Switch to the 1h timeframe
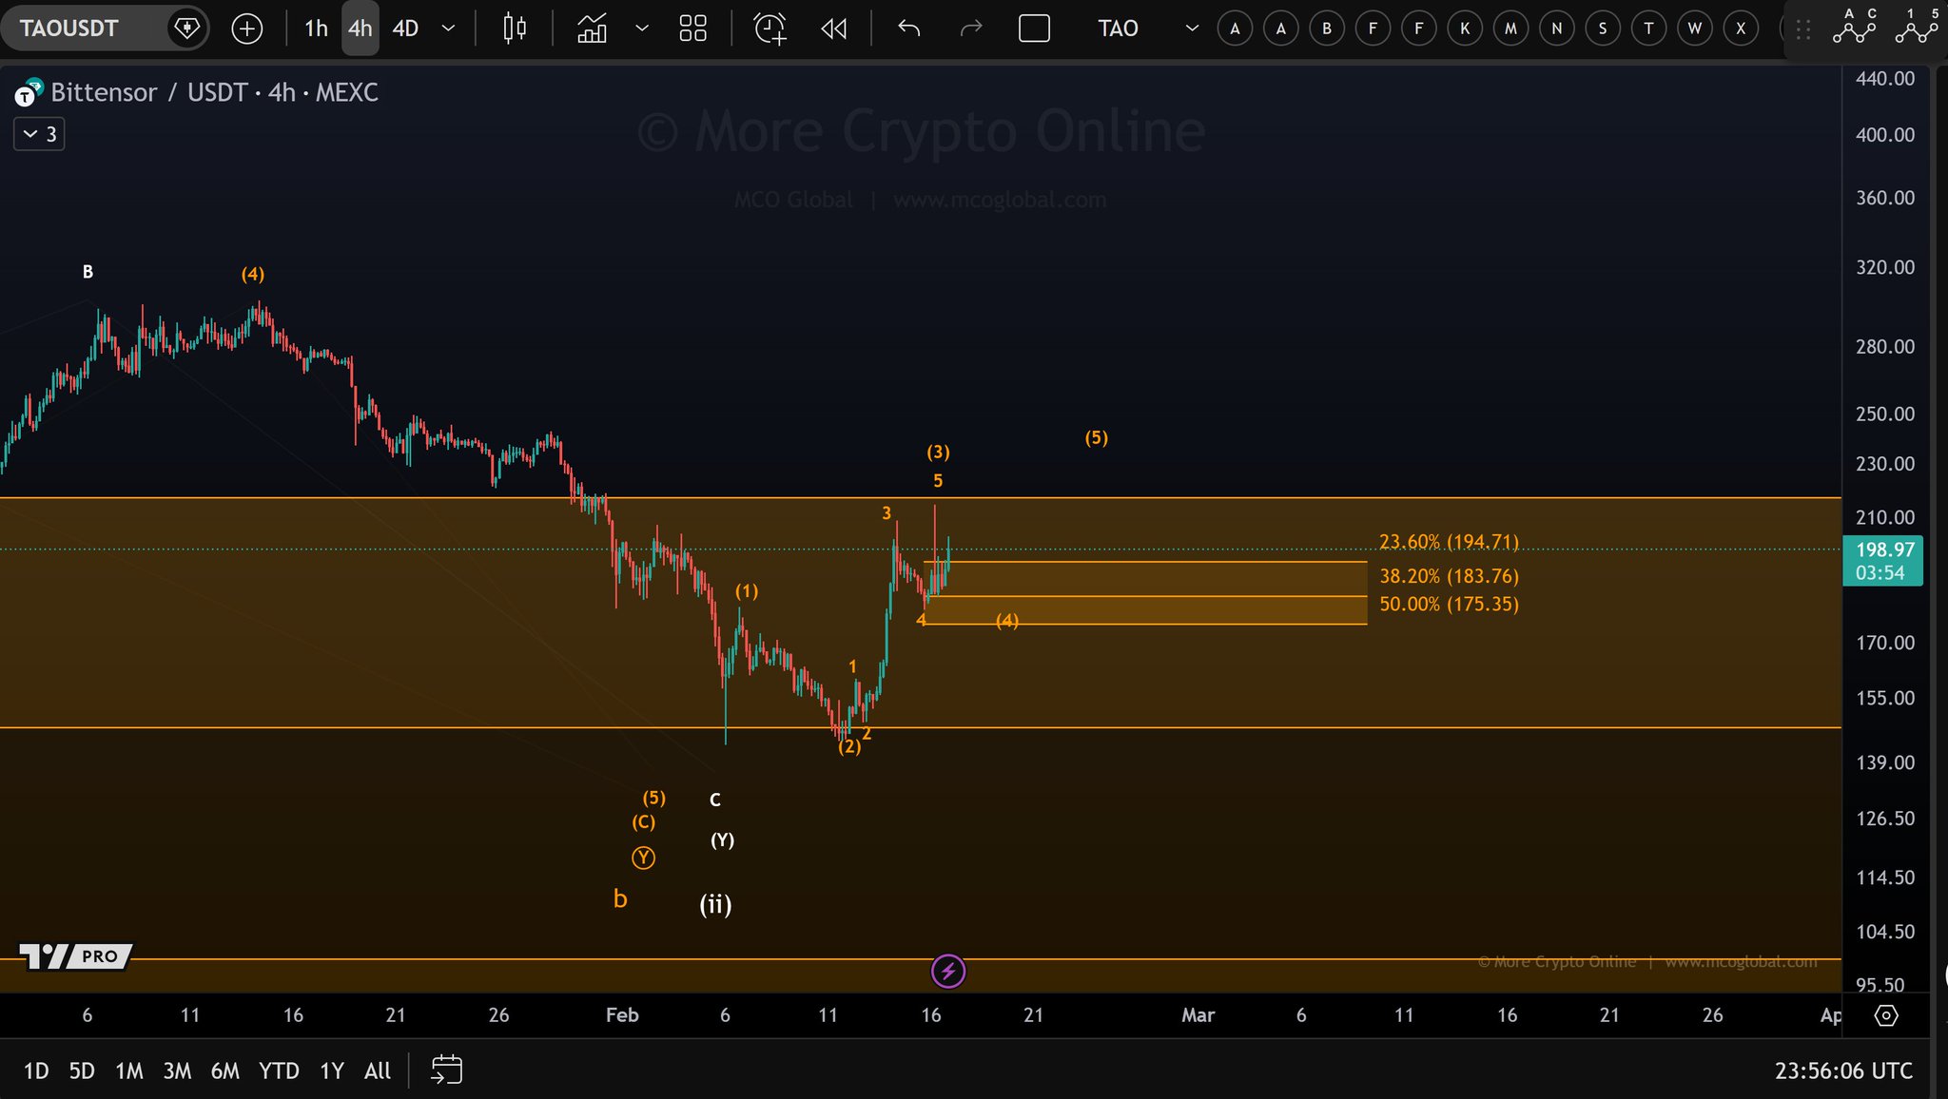This screenshot has width=1948, height=1099. [316, 29]
